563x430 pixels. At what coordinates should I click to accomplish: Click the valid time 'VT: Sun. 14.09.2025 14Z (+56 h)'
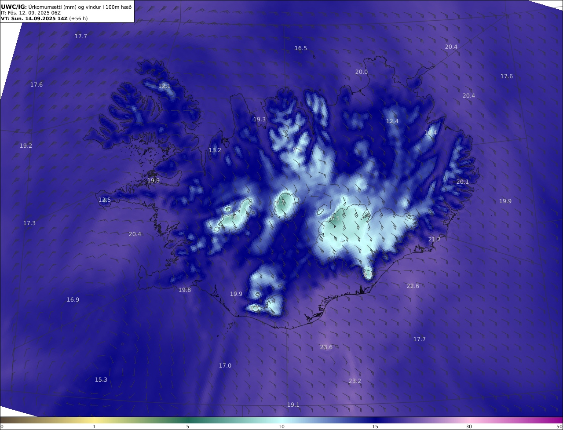point(44,18)
